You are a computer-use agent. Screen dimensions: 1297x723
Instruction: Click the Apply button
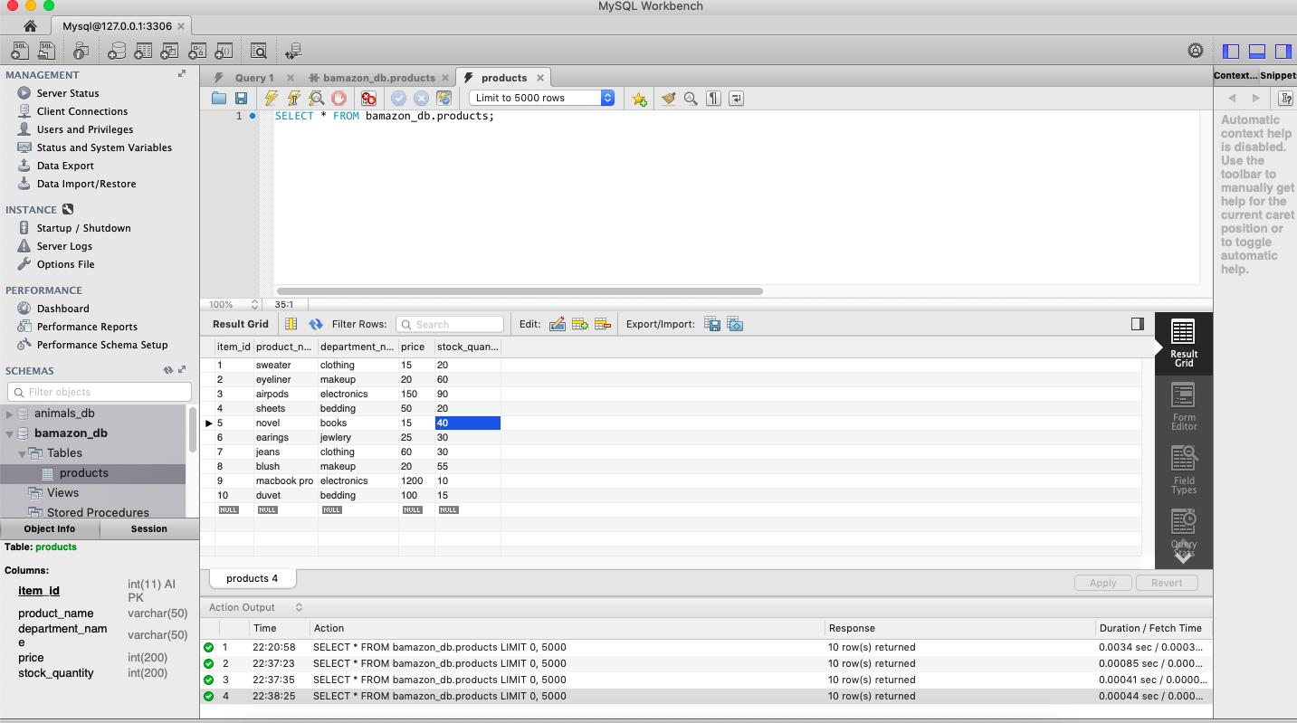pyautogui.click(x=1103, y=583)
